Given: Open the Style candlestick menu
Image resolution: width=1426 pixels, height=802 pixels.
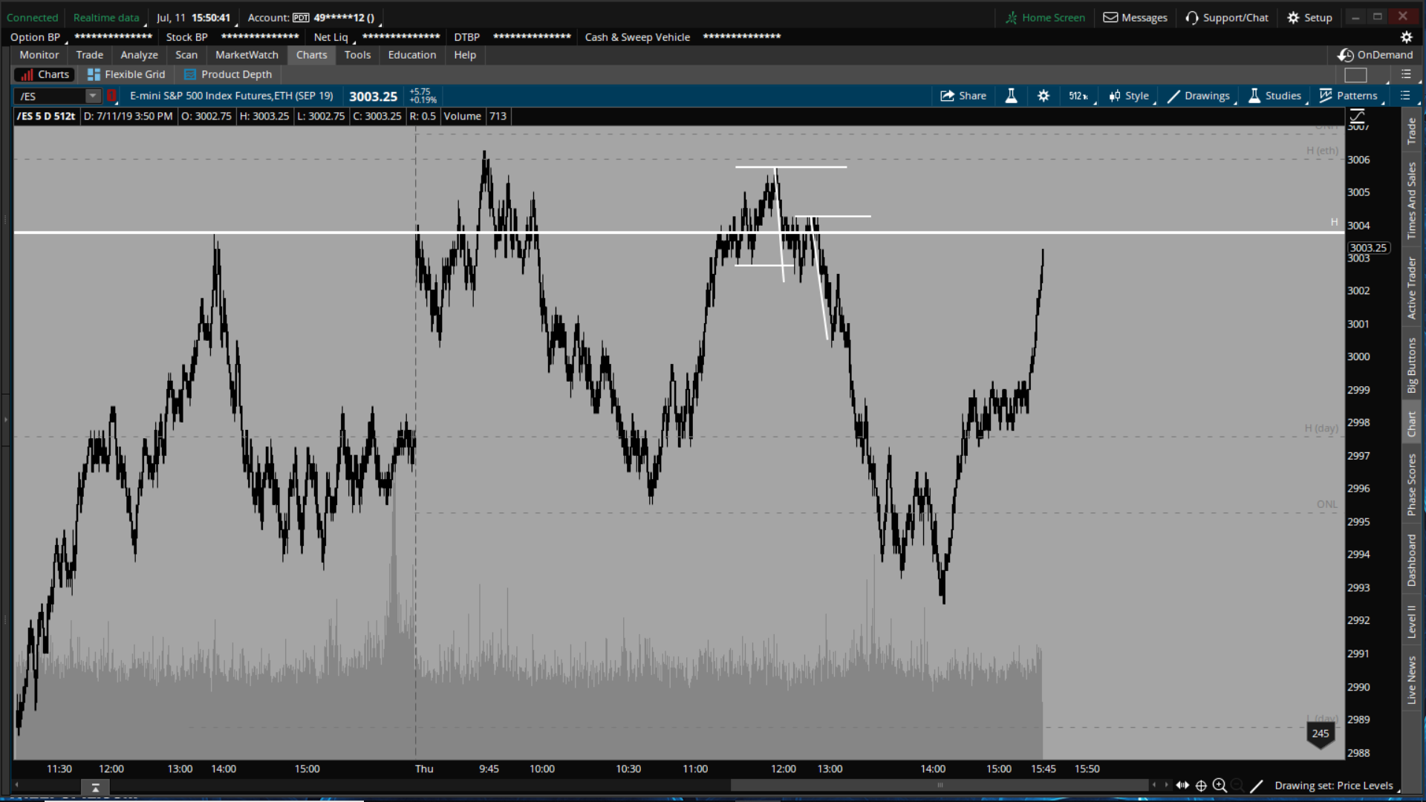Looking at the screenshot, I should point(1129,96).
